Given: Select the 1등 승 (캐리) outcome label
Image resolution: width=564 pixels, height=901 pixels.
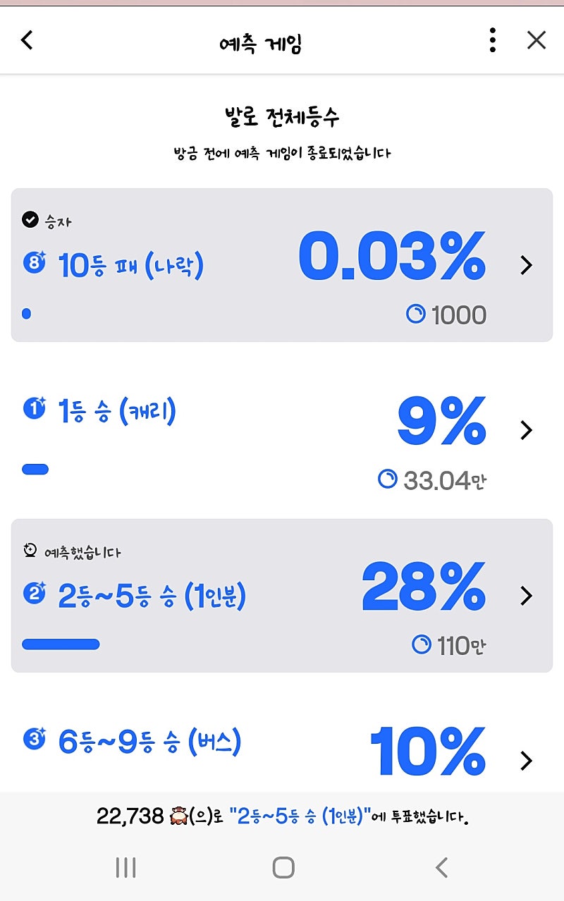Looking at the screenshot, I should coord(117,411).
